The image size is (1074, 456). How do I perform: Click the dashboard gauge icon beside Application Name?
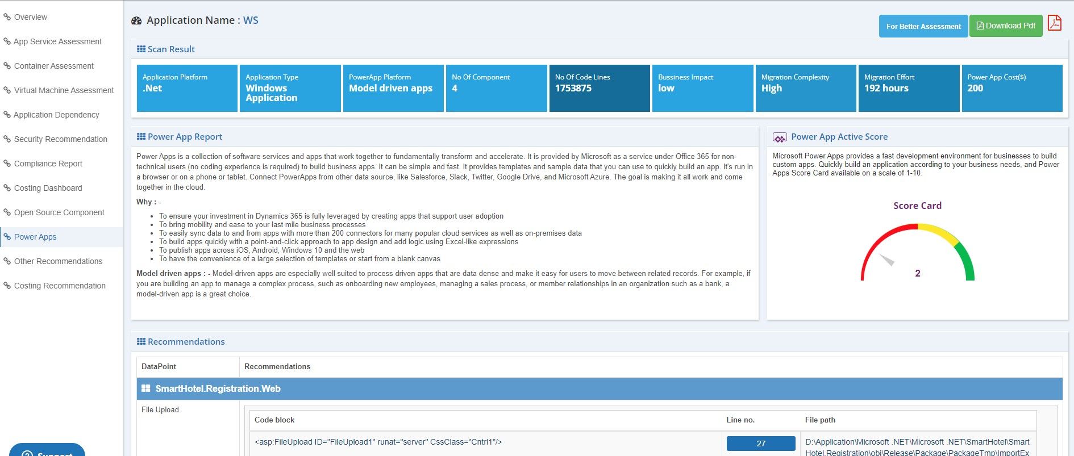pyautogui.click(x=136, y=20)
